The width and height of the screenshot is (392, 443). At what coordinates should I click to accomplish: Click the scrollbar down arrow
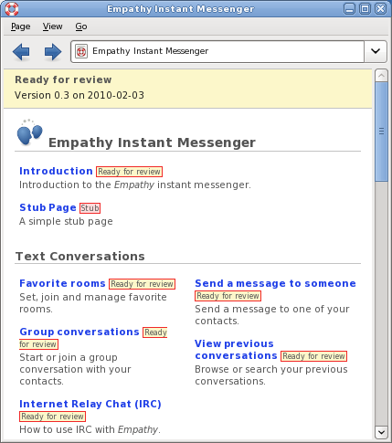(381, 432)
